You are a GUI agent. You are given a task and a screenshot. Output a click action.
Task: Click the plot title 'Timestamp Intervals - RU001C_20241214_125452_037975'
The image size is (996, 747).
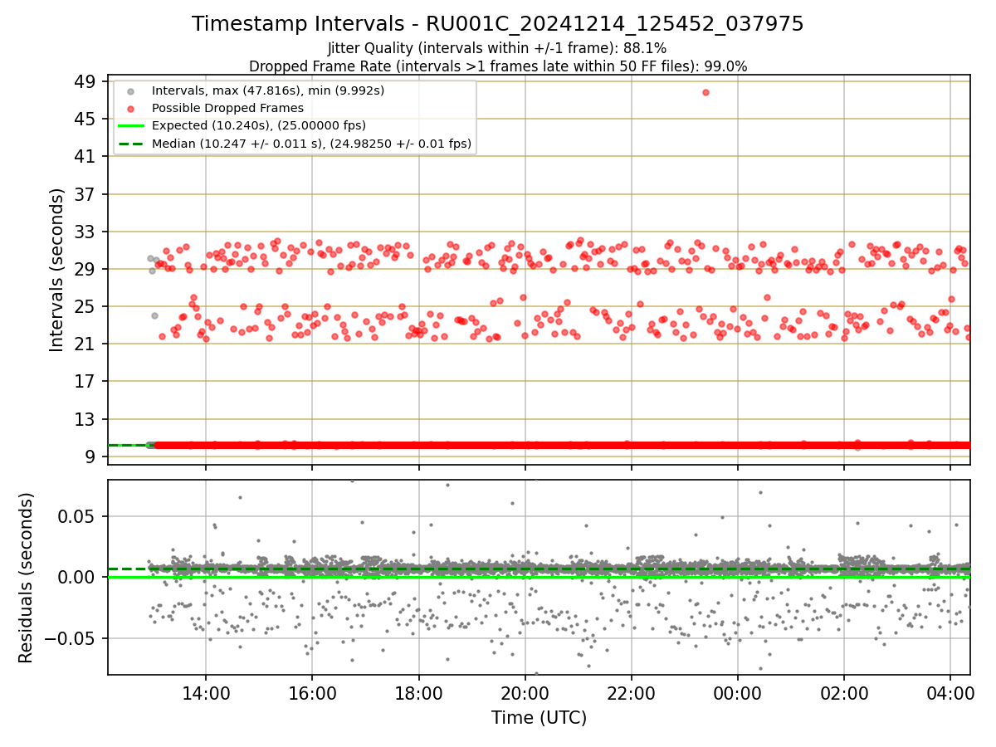(498, 24)
